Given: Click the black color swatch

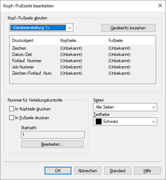Looking at the screenshot, I should pyautogui.click(x=99, y=121).
